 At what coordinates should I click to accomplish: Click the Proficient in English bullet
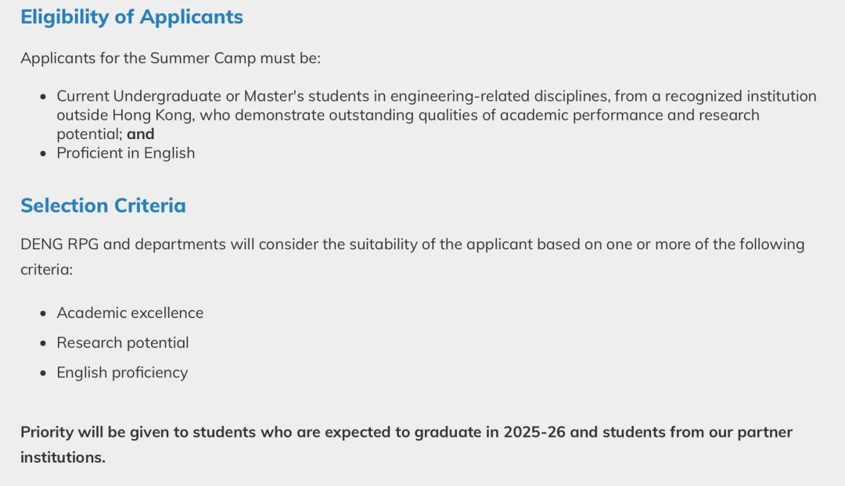click(x=125, y=153)
